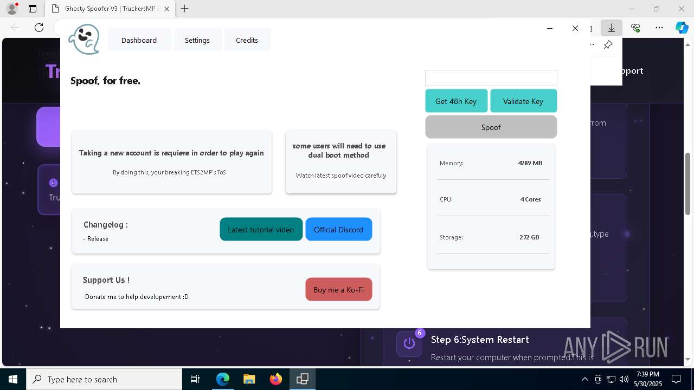Close the Ghosty Spoofer V3 browser tab

166,9
